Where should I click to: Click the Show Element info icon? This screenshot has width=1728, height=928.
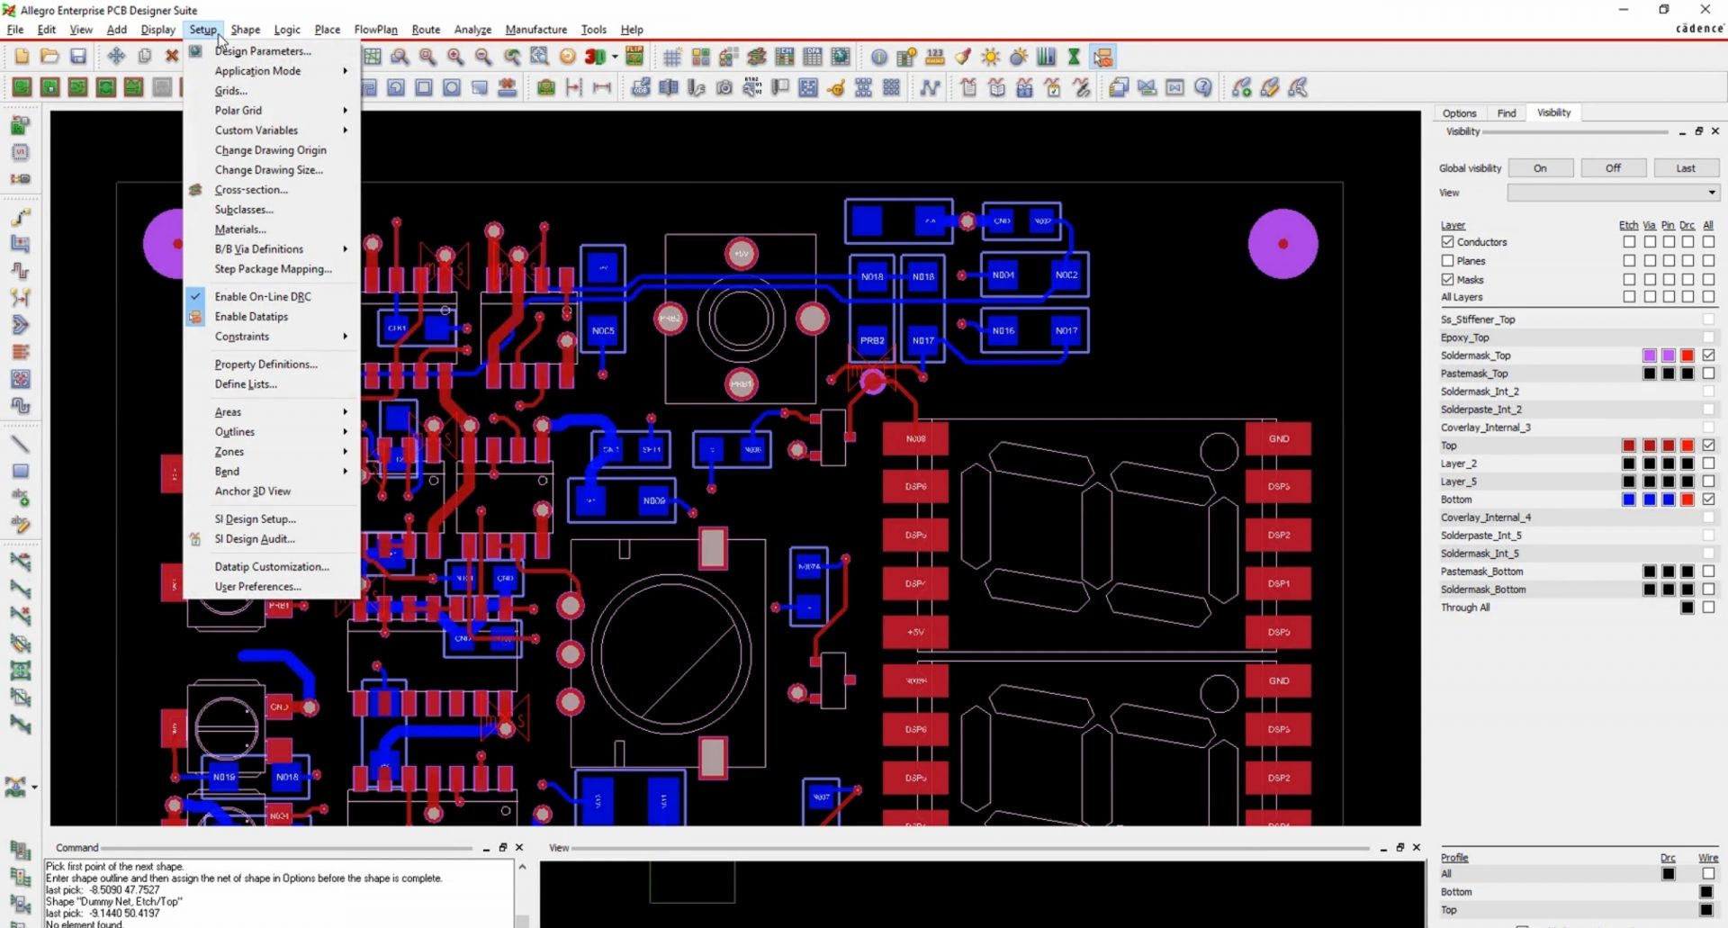point(878,58)
